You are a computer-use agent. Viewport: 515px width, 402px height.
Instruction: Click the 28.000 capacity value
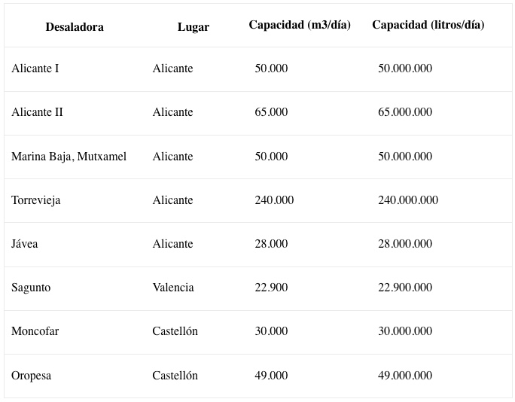(271, 244)
